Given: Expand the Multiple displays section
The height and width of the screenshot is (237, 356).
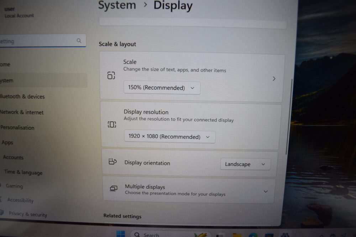Looking at the screenshot, I should click(x=266, y=192).
